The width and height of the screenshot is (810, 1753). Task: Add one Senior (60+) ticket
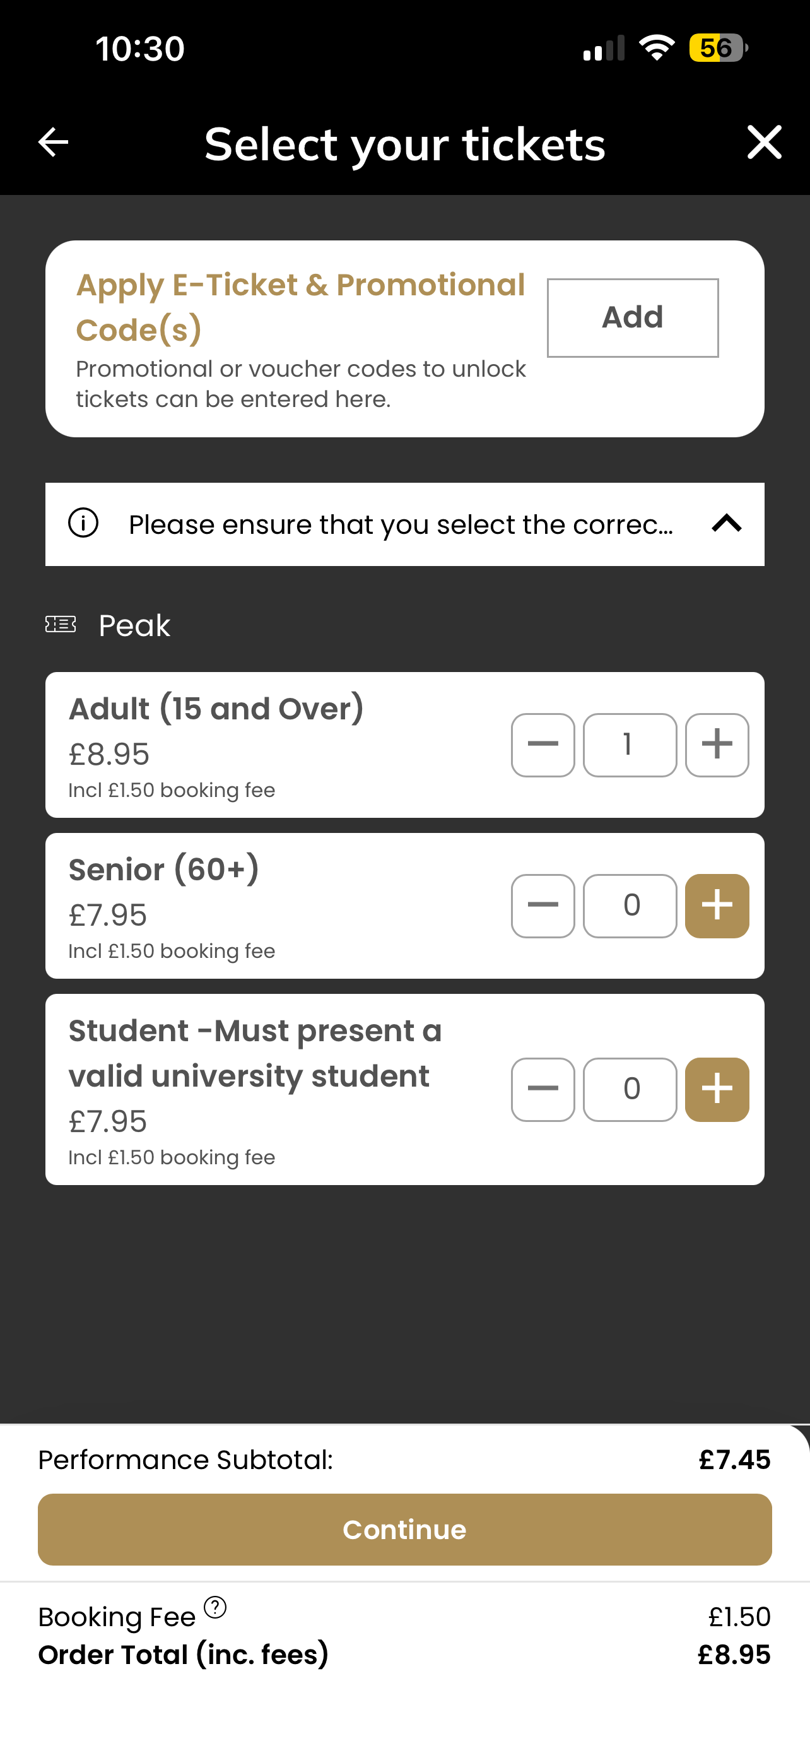pos(717,906)
